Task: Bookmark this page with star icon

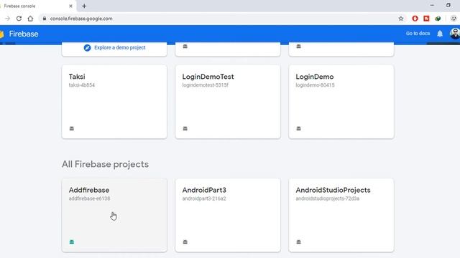Action: tap(401, 19)
